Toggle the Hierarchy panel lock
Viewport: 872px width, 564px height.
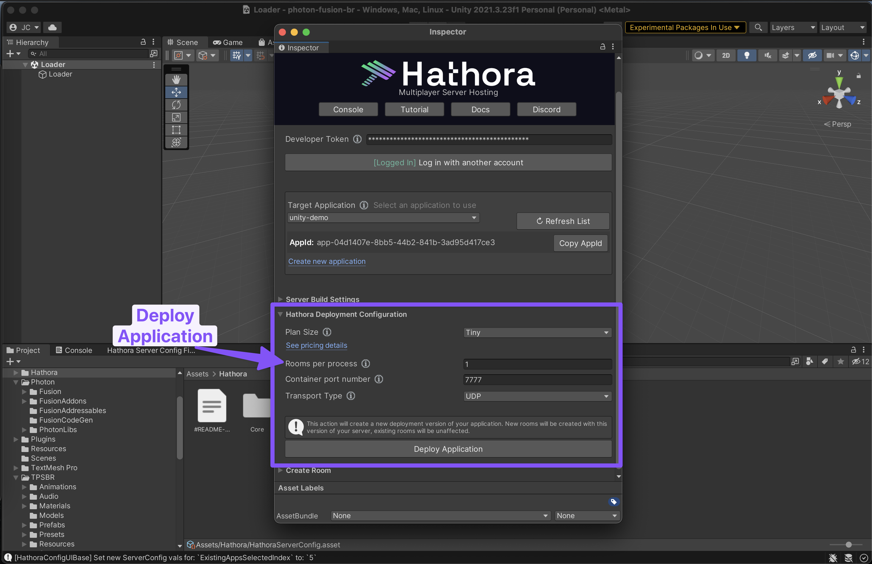(x=143, y=42)
